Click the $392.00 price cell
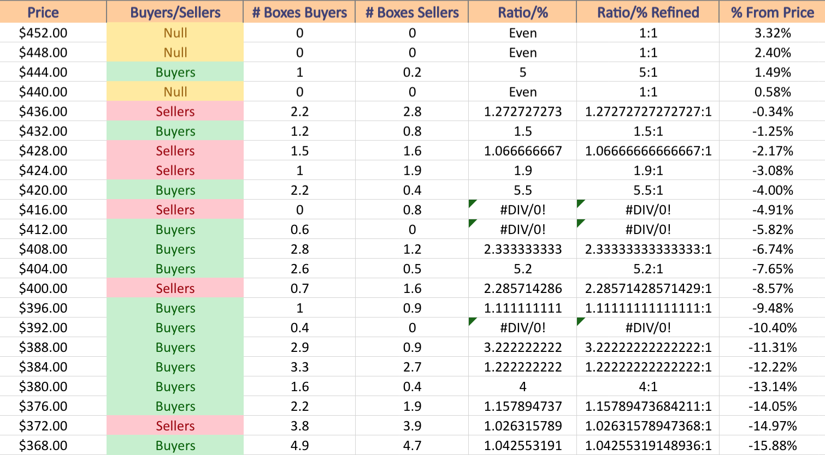Image resolution: width=825 pixels, height=455 pixels. coord(53,327)
